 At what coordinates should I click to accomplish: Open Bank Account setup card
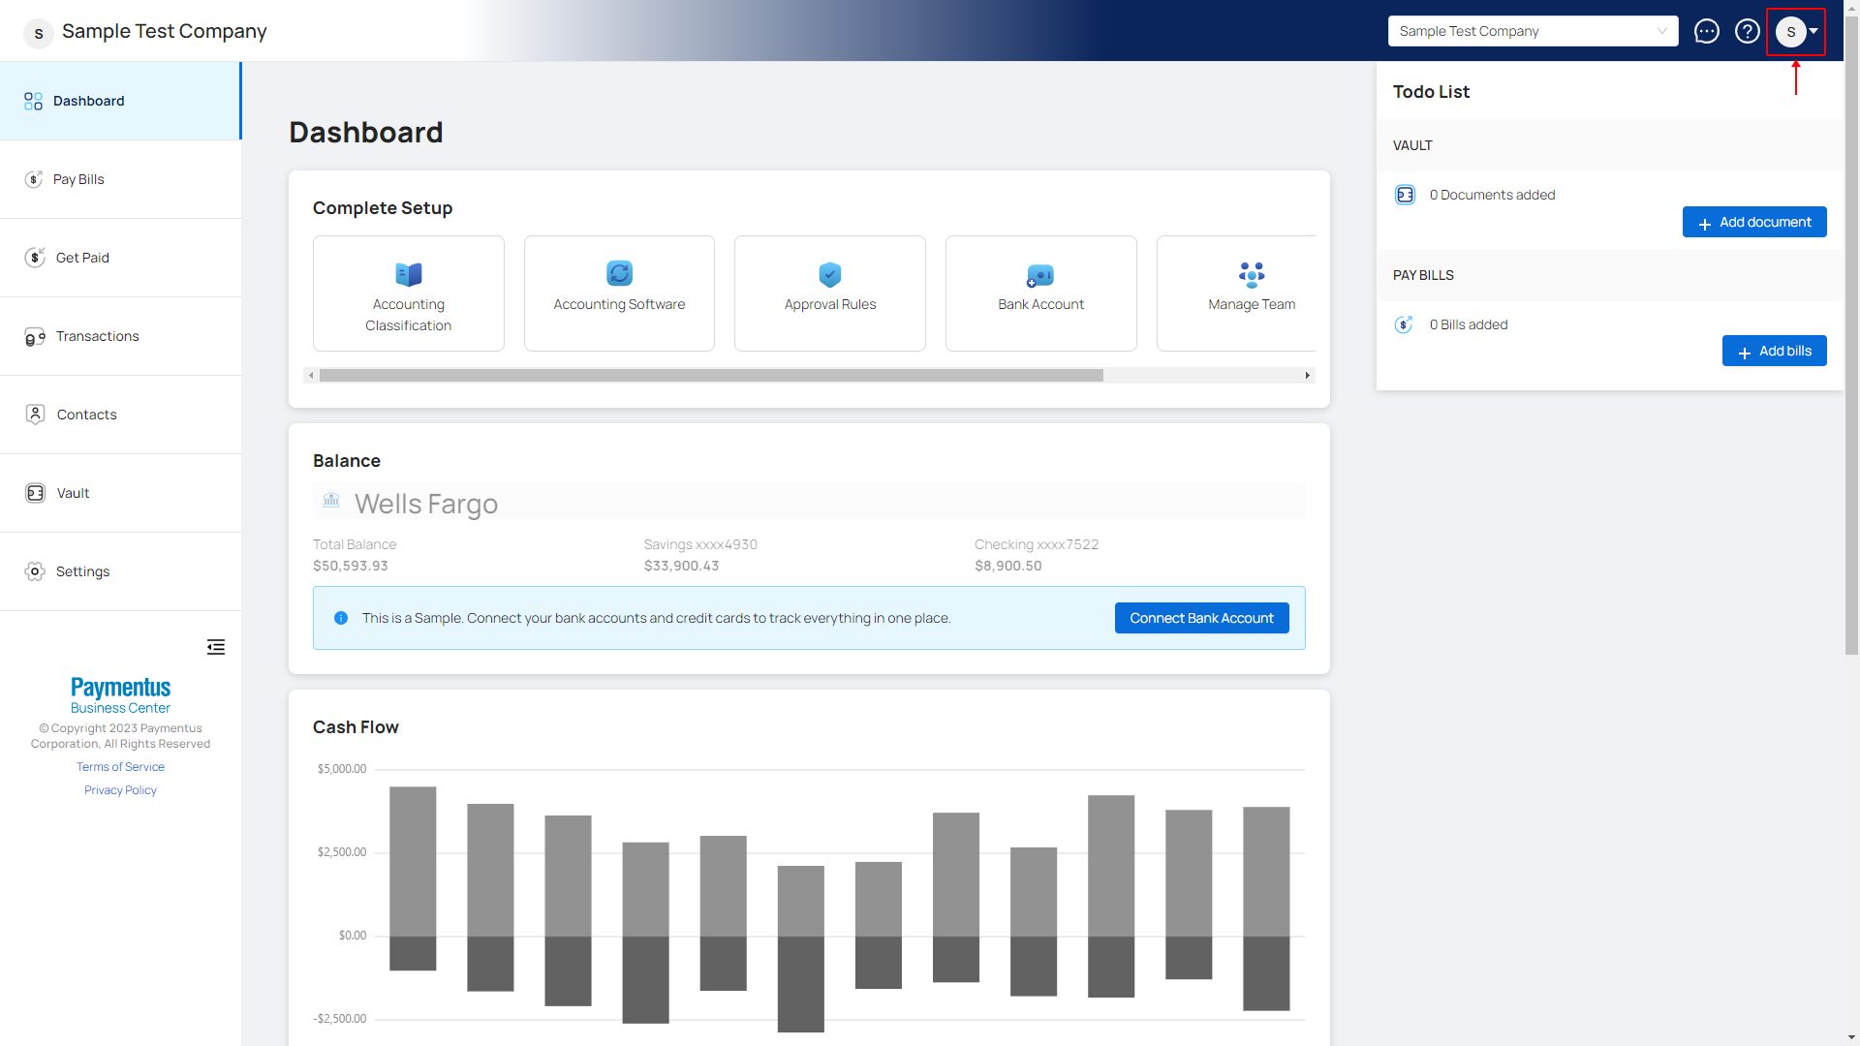1040,293
